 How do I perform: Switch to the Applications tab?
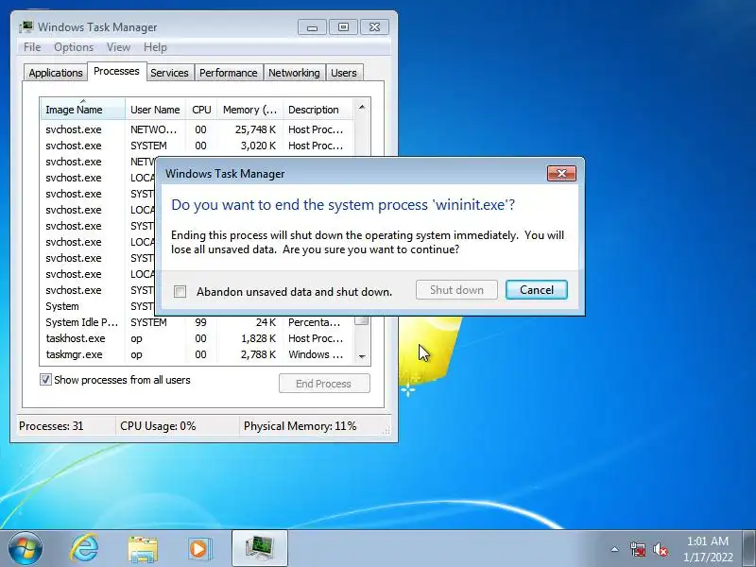pos(56,73)
